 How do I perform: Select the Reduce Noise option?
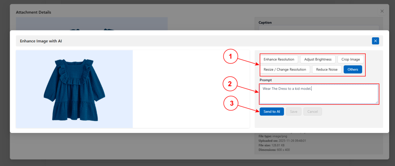pos(327,69)
